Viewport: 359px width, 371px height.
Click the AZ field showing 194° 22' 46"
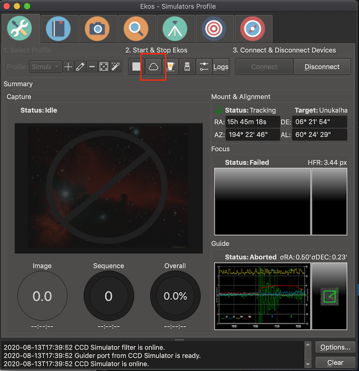[x=253, y=135]
